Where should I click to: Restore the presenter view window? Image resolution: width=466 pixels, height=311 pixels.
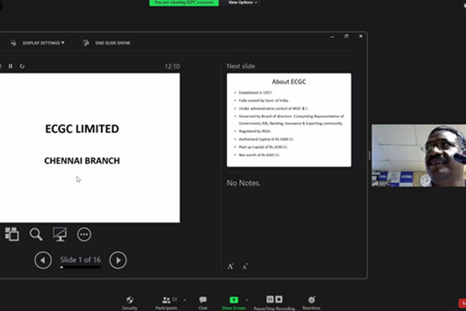[346, 37]
